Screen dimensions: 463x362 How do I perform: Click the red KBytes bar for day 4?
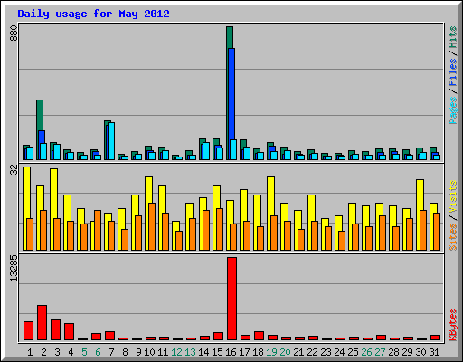click(x=69, y=331)
